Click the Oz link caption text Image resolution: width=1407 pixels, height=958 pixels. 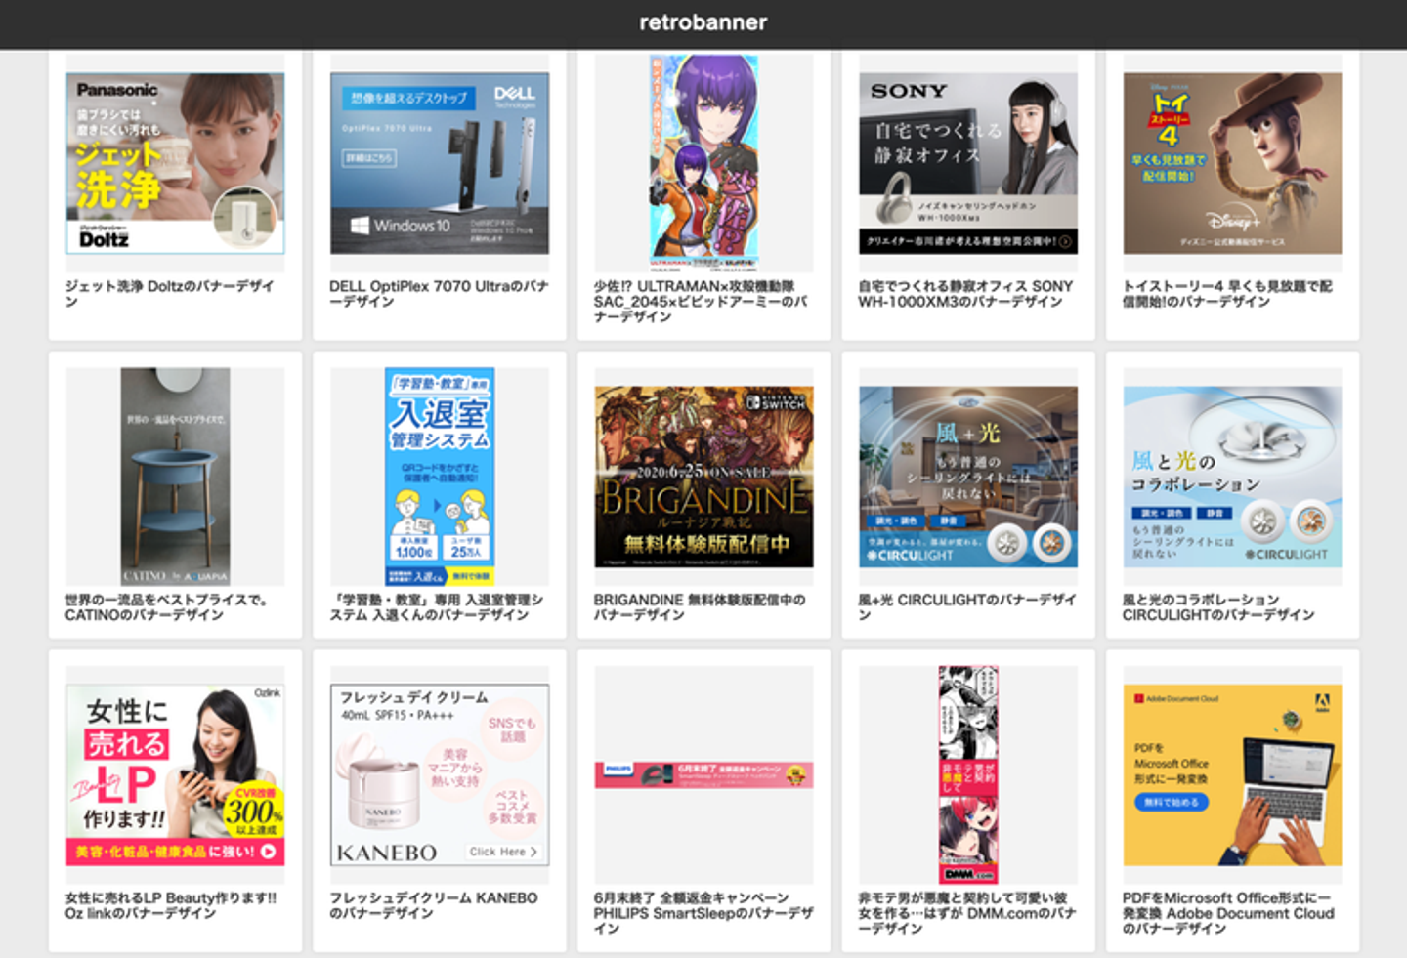(171, 905)
